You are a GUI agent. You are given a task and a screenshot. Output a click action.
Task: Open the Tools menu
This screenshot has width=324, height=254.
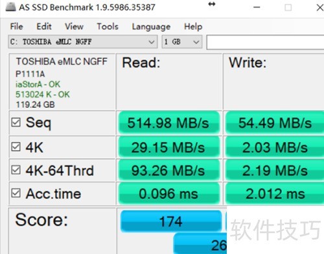click(x=108, y=27)
